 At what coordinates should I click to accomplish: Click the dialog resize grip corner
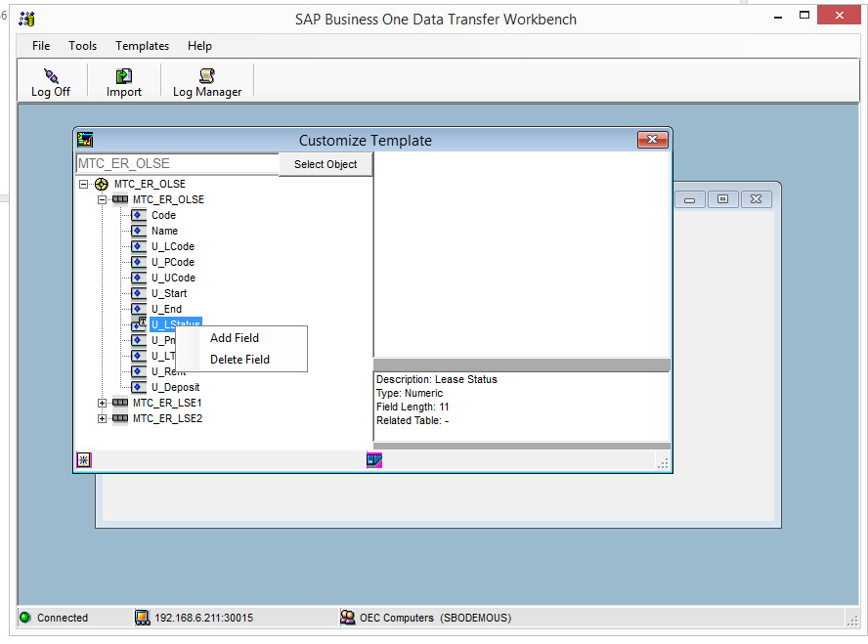pyautogui.click(x=663, y=463)
